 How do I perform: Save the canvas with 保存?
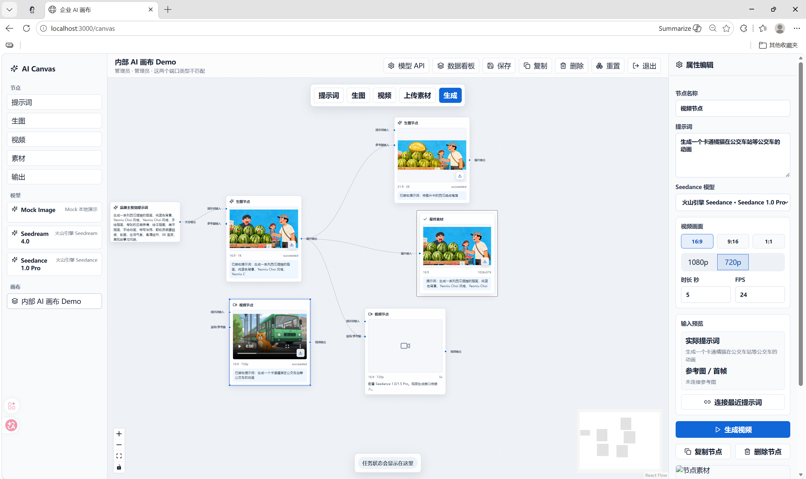tap(499, 66)
